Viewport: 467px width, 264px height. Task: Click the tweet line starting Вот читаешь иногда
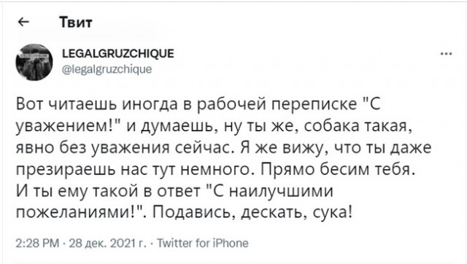tap(198, 105)
